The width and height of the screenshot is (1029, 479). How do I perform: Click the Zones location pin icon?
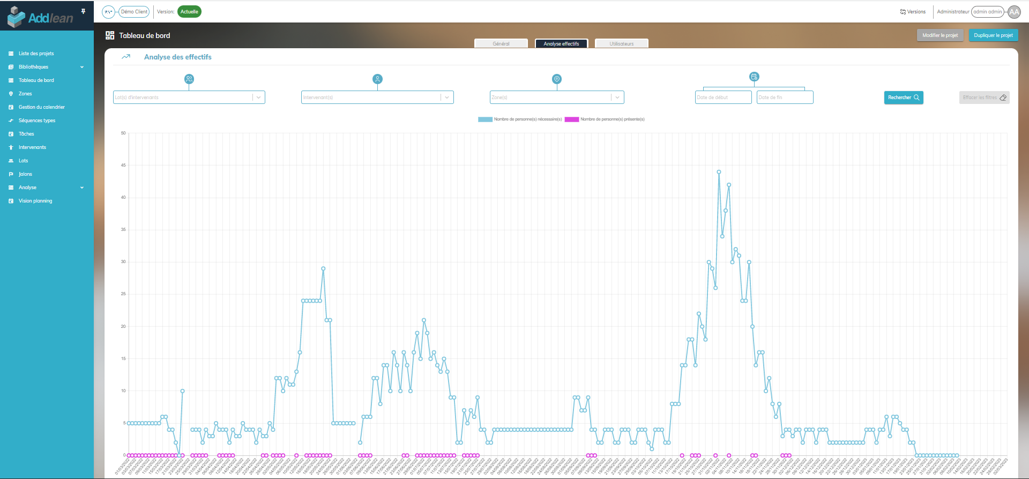(11, 94)
